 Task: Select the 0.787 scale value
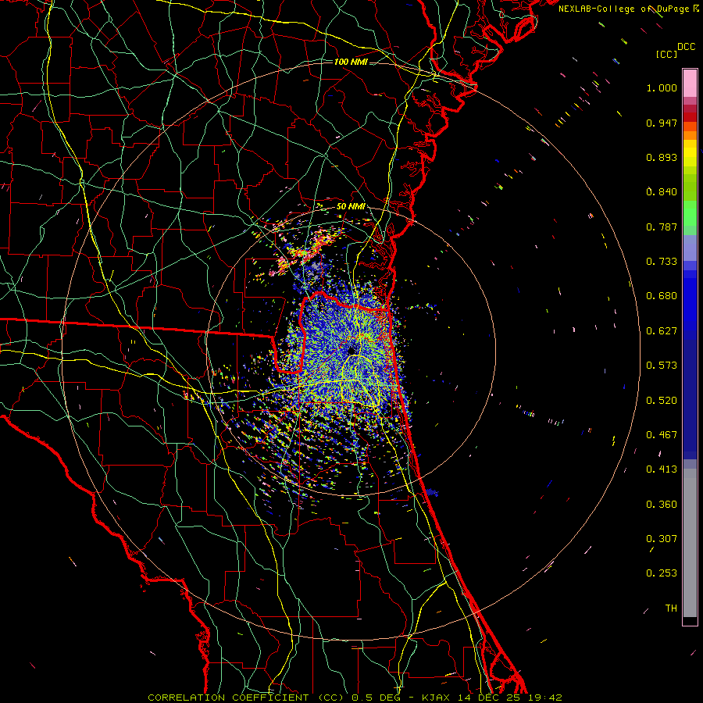(x=662, y=227)
